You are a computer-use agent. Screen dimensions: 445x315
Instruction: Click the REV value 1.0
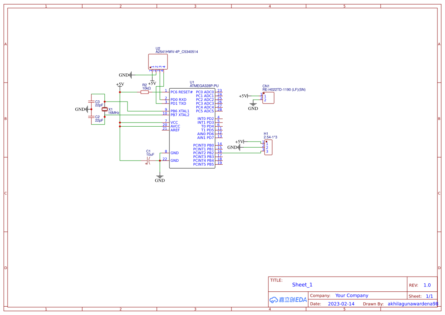point(427,285)
